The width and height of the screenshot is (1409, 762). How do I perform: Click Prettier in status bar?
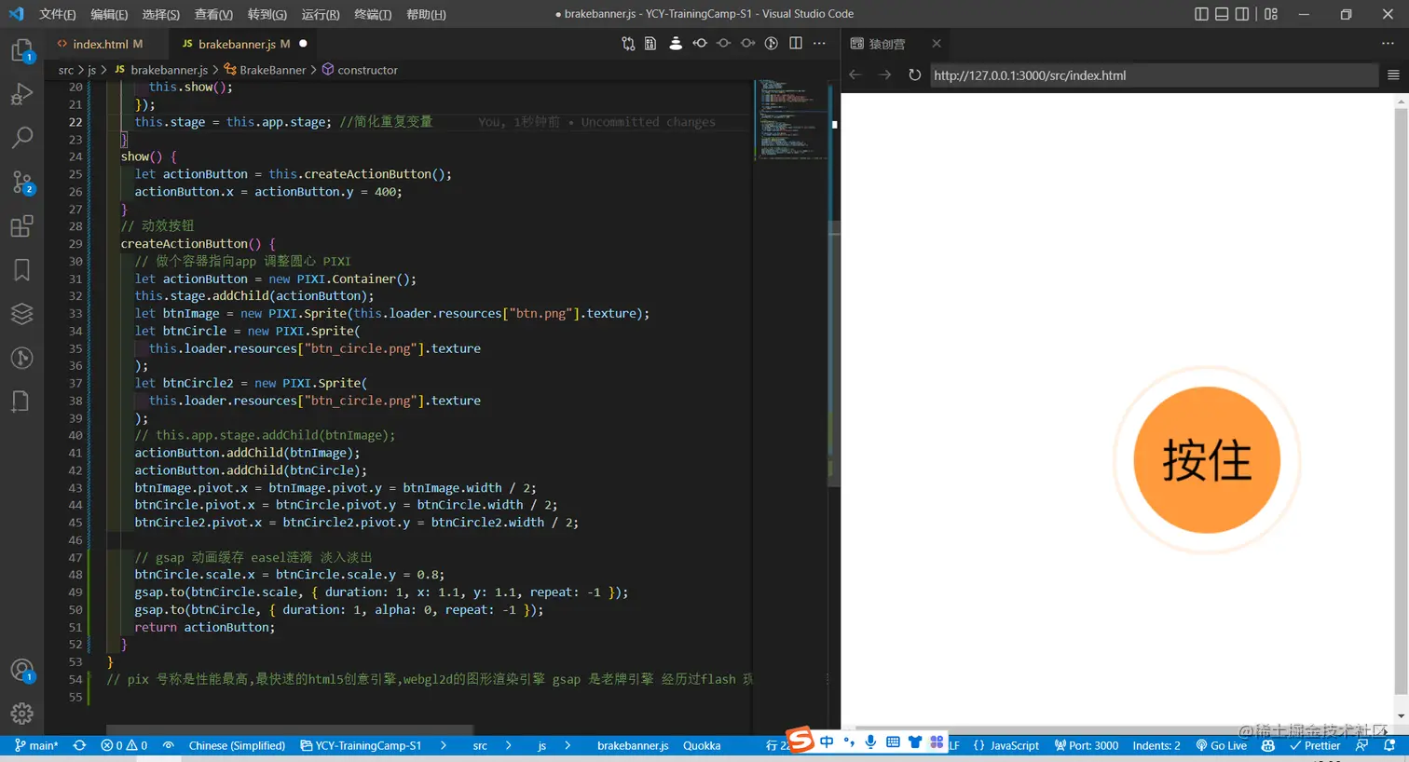click(1315, 746)
